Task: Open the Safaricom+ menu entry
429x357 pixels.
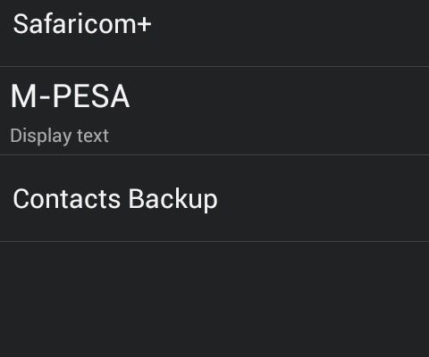Action: tap(214, 33)
